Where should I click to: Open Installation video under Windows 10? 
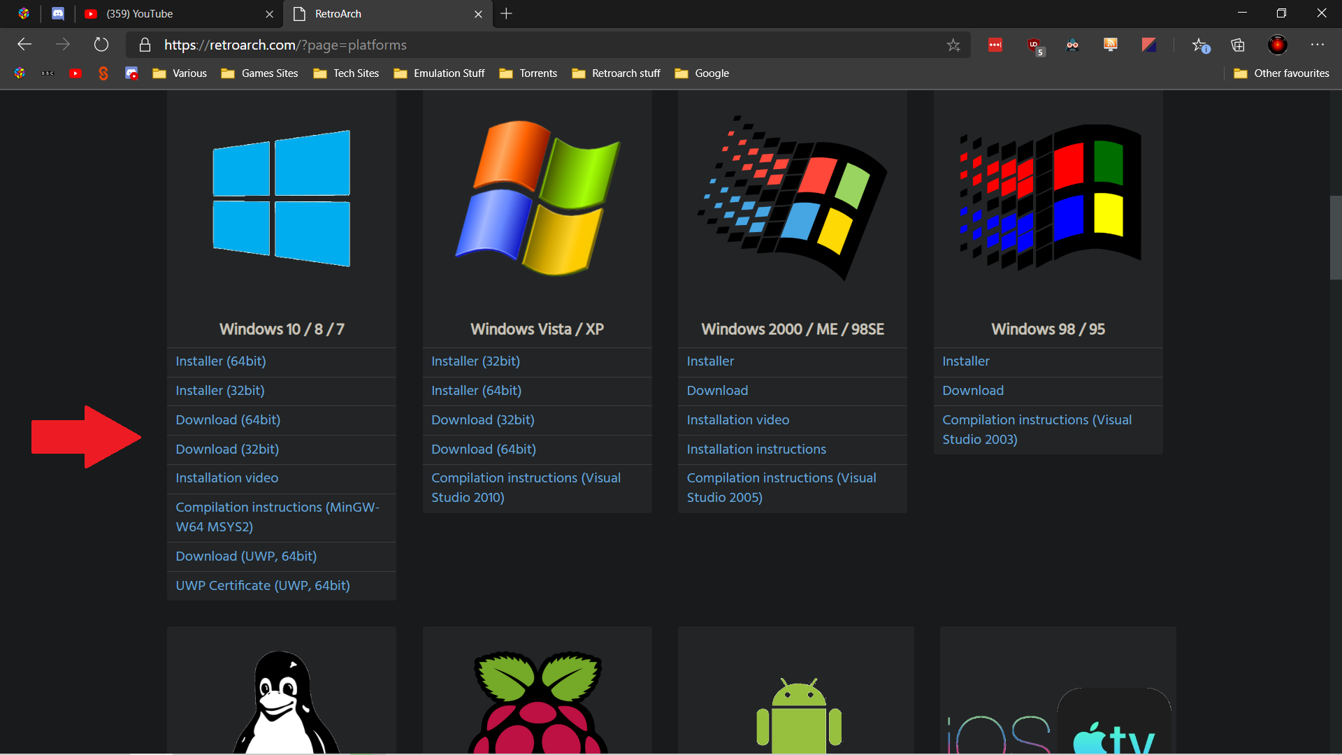[x=226, y=478]
